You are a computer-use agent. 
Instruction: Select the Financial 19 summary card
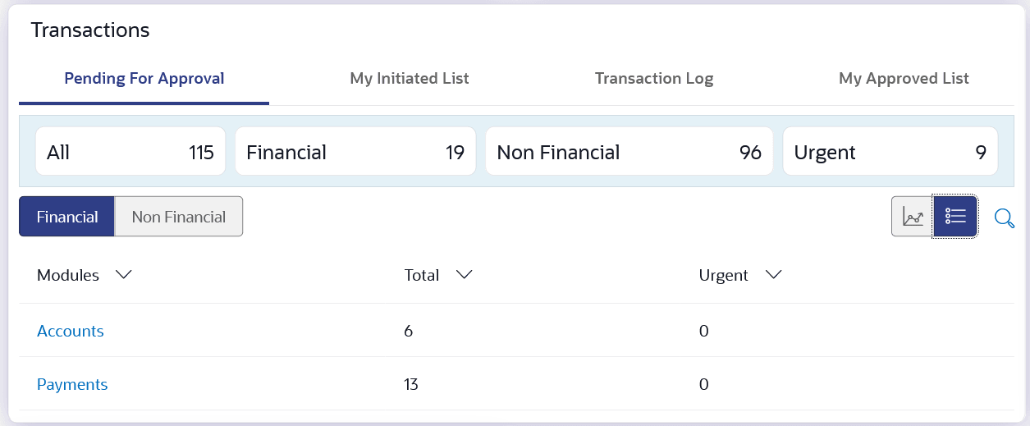tap(355, 152)
